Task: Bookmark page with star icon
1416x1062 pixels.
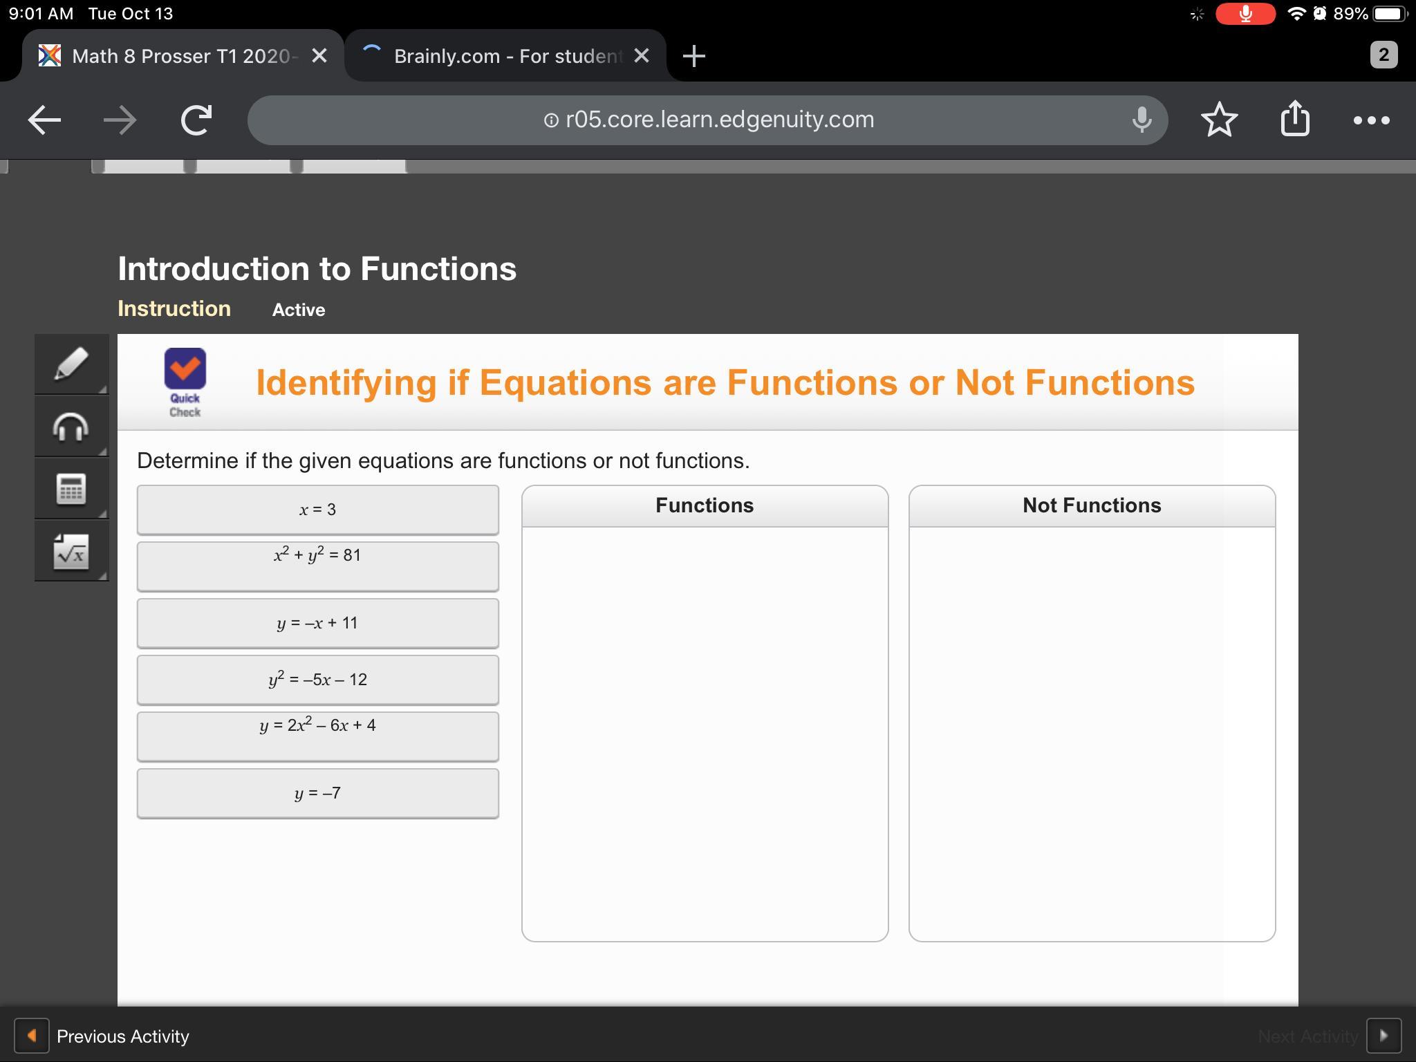Action: [x=1219, y=120]
